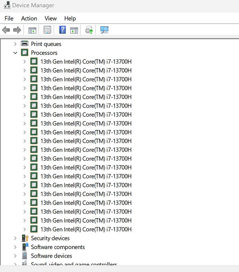Select the Print queues tree item label
Image resolution: width=239 pixels, height=272 pixels.
coord(46,44)
